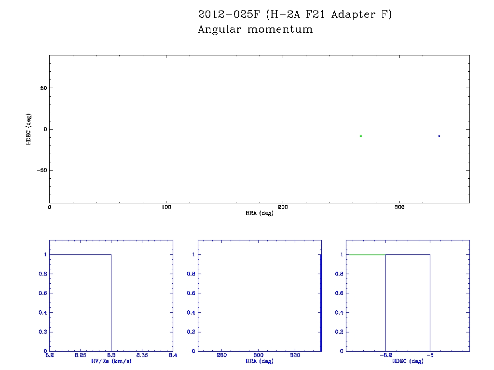The height and width of the screenshot is (370, 494).
Task: Click the 100 tick label on top plot x-axis
Action: 166,207
